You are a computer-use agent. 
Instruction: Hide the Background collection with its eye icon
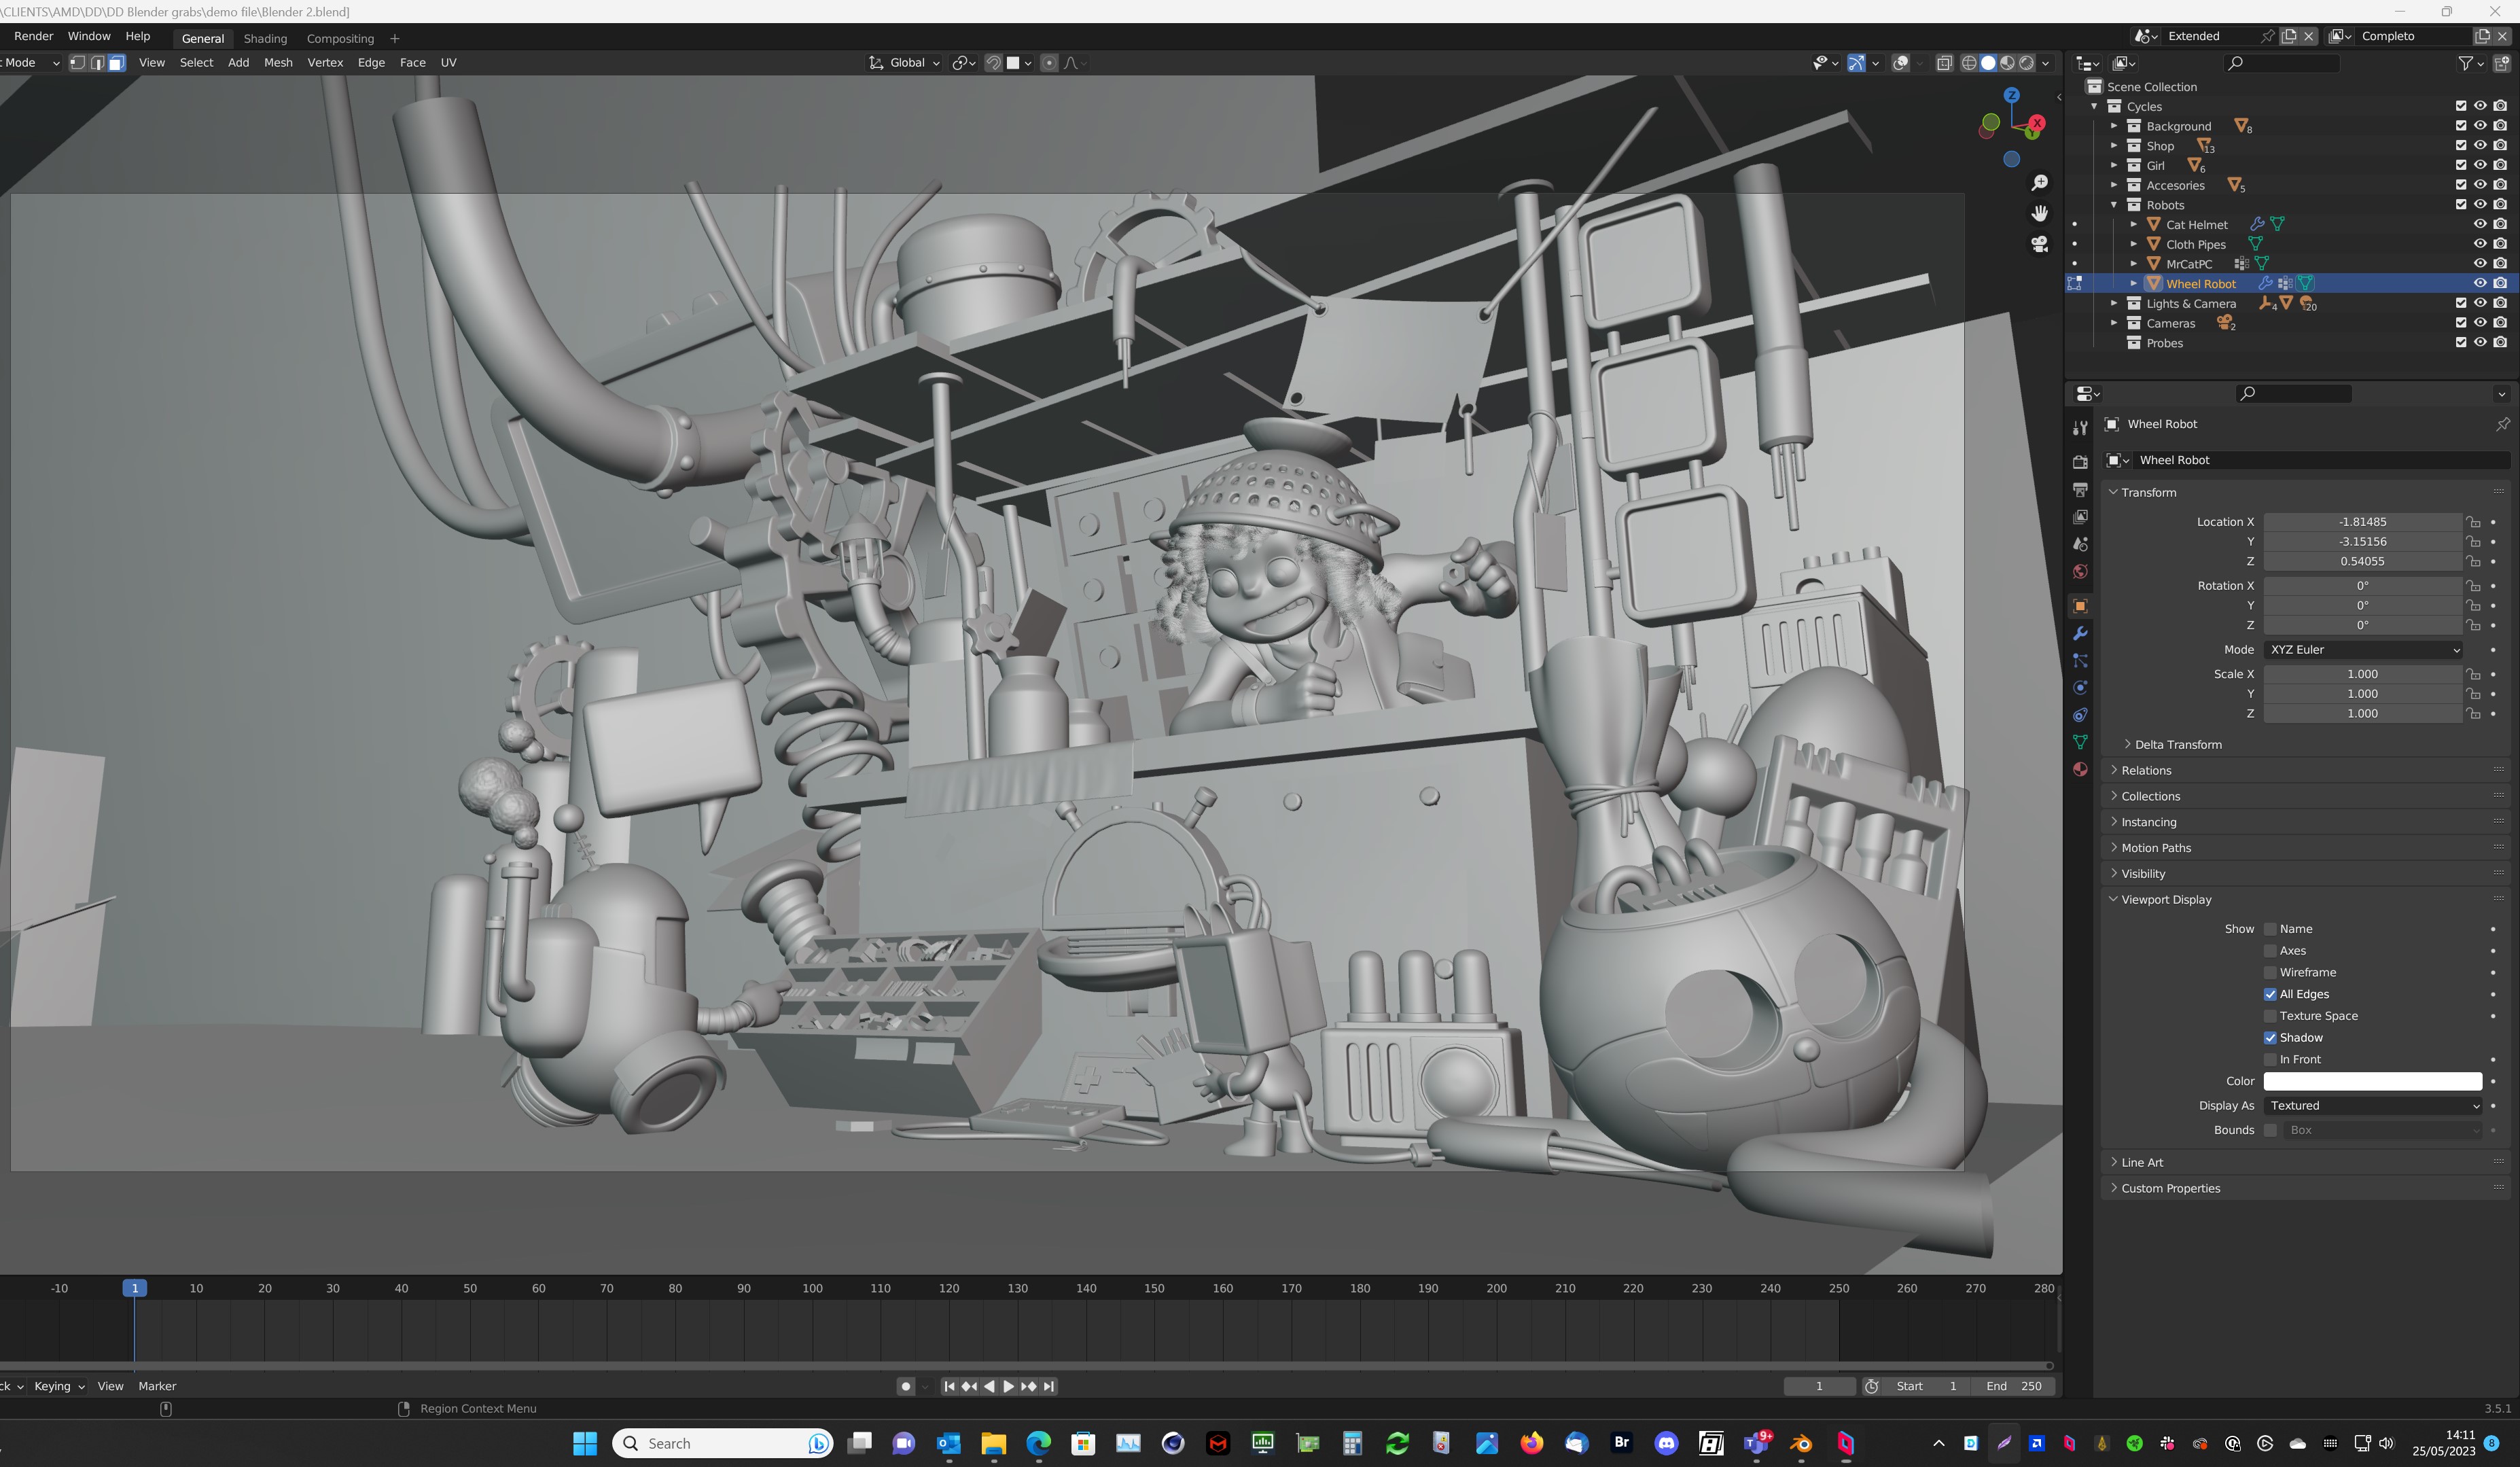(2480, 126)
